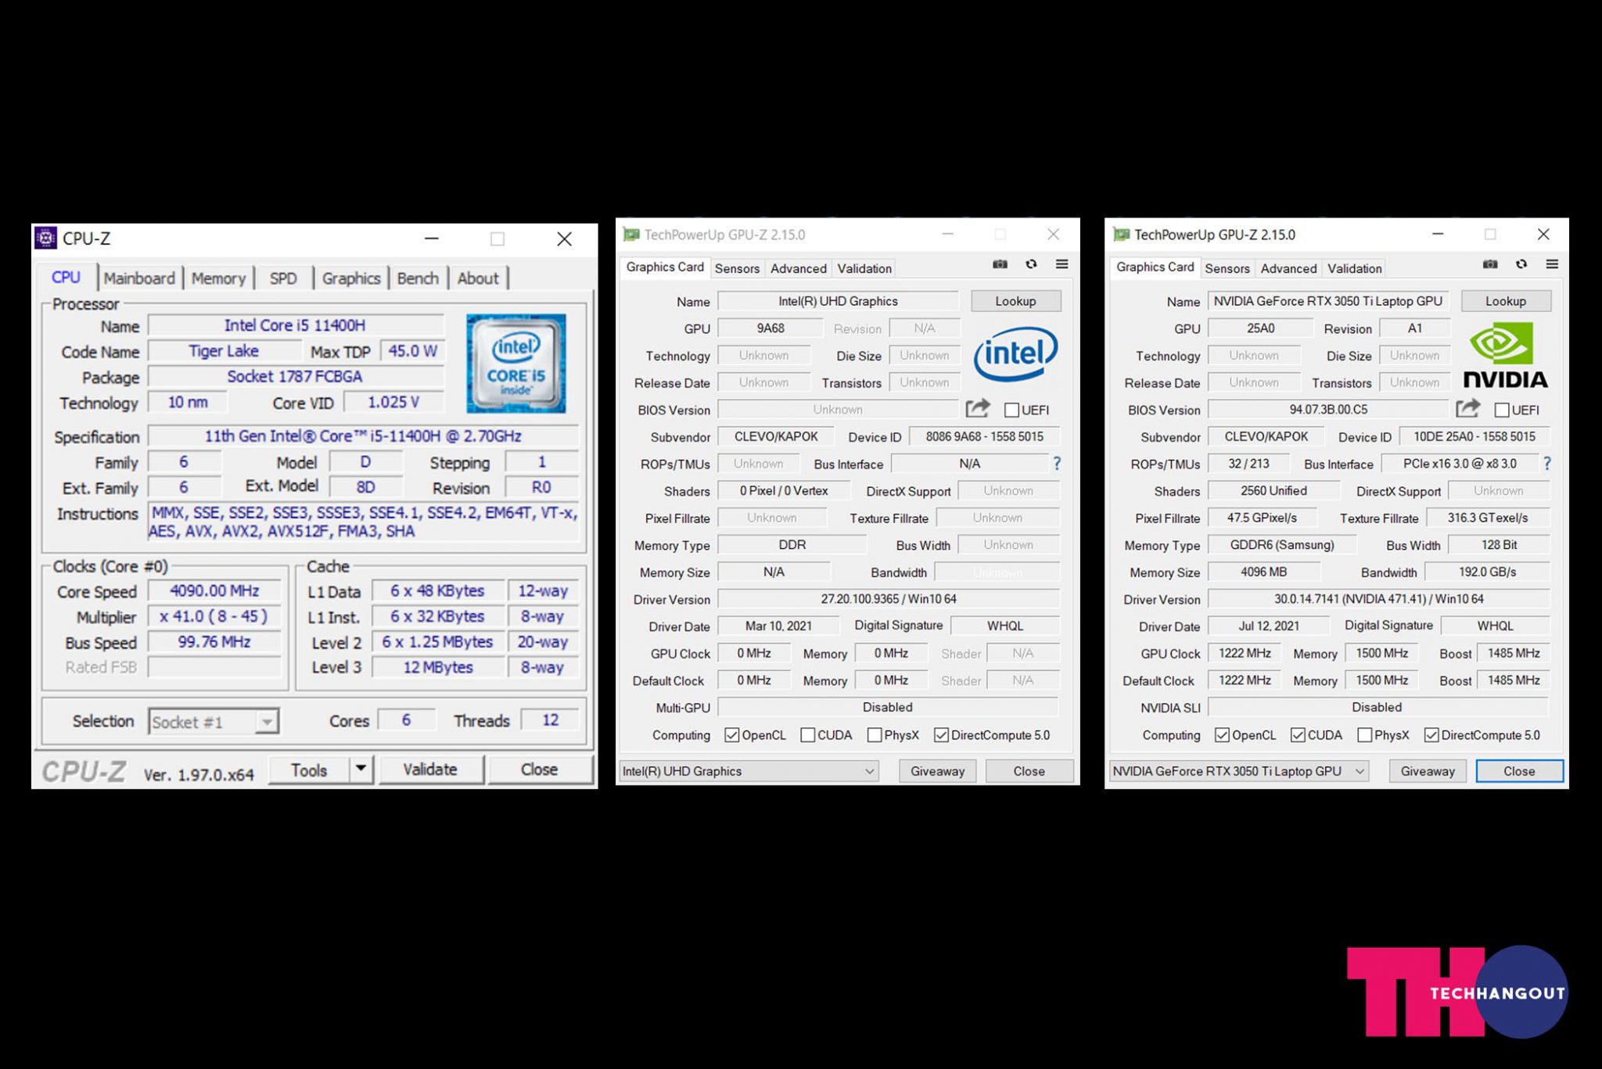Click the Core Speed value 4090.00 MHz
Viewport: 1602px width, 1069px height.
click(x=214, y=590)
